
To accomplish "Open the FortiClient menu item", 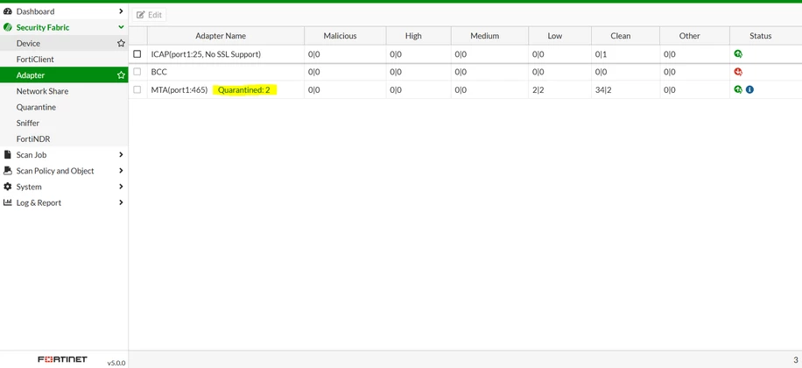I will click(x=64, y=60).
